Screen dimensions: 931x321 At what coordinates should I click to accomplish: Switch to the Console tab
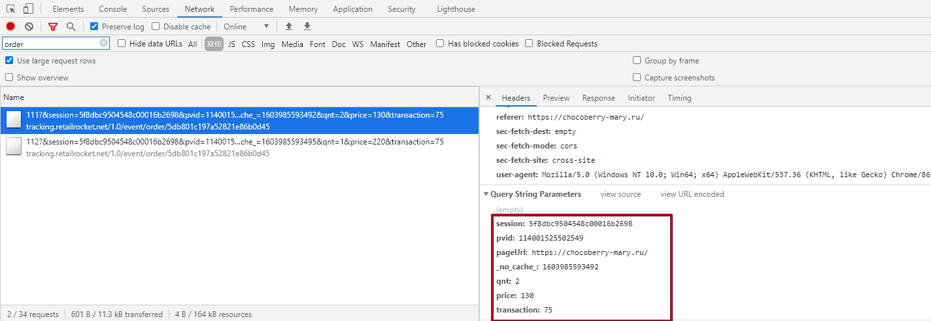point(113,9)
